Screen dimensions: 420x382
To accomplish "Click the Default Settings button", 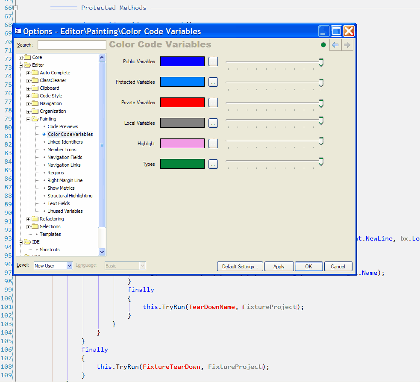I will (240, 266).
